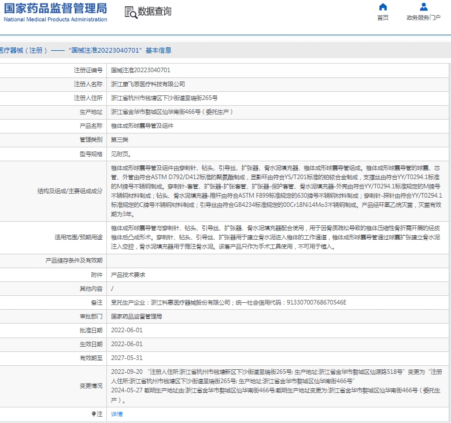
Task: Click approval department value 国家药品监督管理局
Action: [x=136, y=317]
